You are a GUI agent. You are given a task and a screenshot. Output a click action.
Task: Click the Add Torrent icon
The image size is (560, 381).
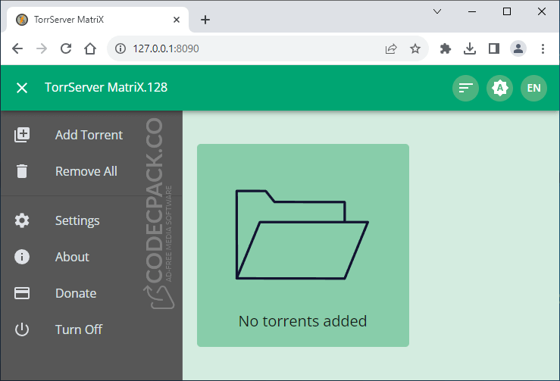(x=22, y=135)
